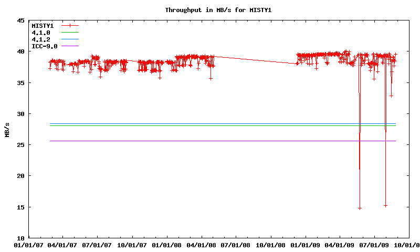
Task: Select the ICC-9.0 legend label
Action: 44,46
